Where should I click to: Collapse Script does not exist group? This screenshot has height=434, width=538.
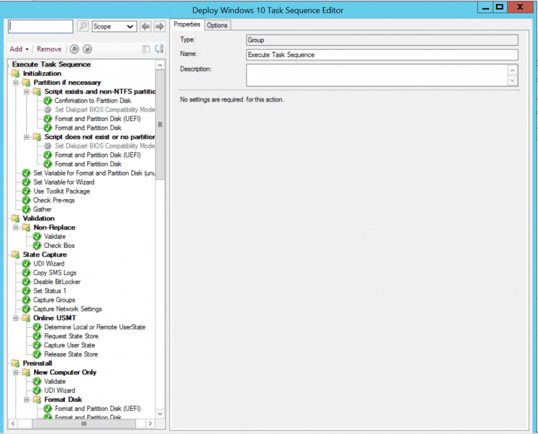click(26, 137)
